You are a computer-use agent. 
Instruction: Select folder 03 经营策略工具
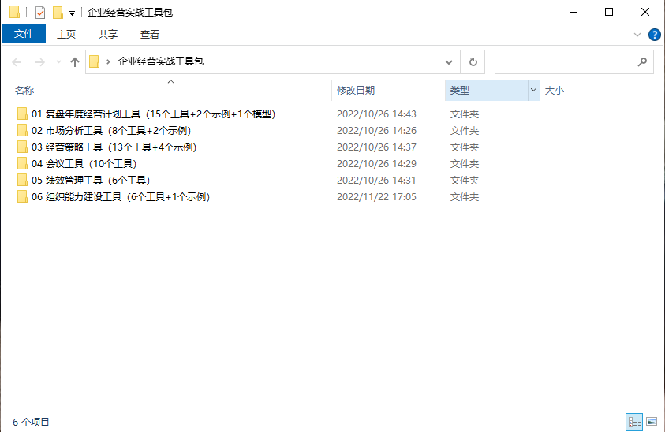(x=114, y=147)
